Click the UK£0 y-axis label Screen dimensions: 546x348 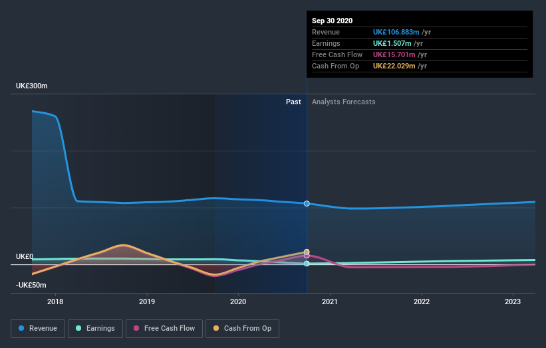point(25,256)
